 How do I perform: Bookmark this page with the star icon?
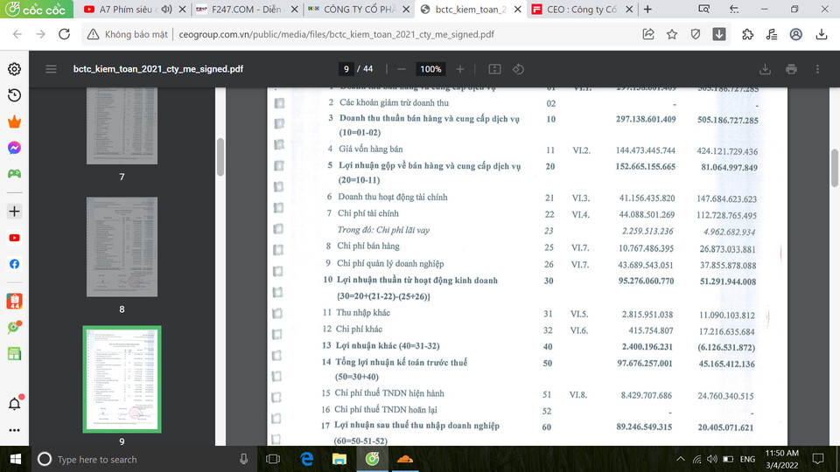tap(672, 34)
